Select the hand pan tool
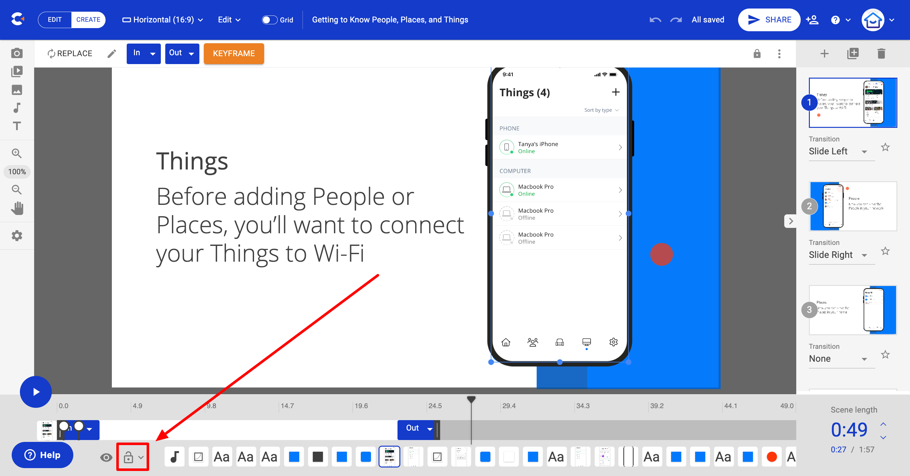 (17, 208)
